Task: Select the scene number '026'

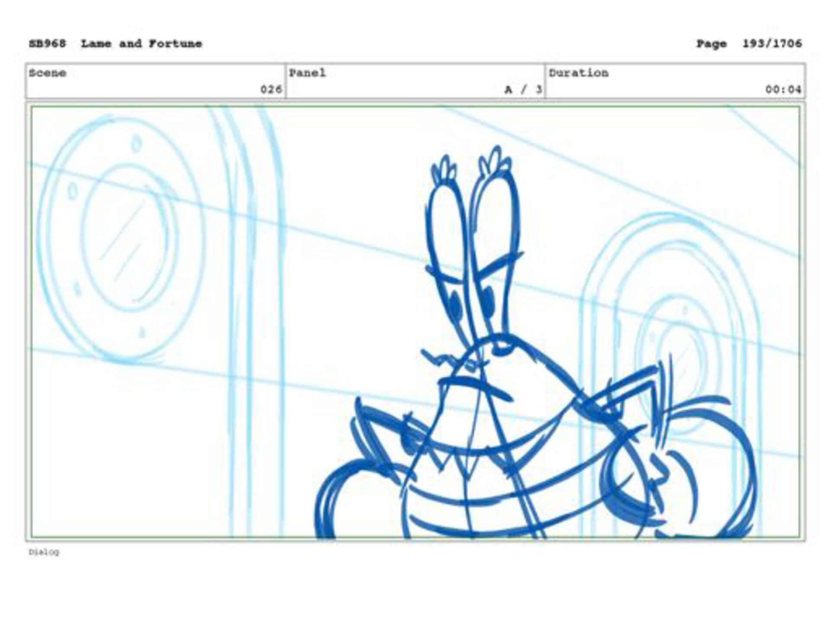Action: click(x=271, y=90)
